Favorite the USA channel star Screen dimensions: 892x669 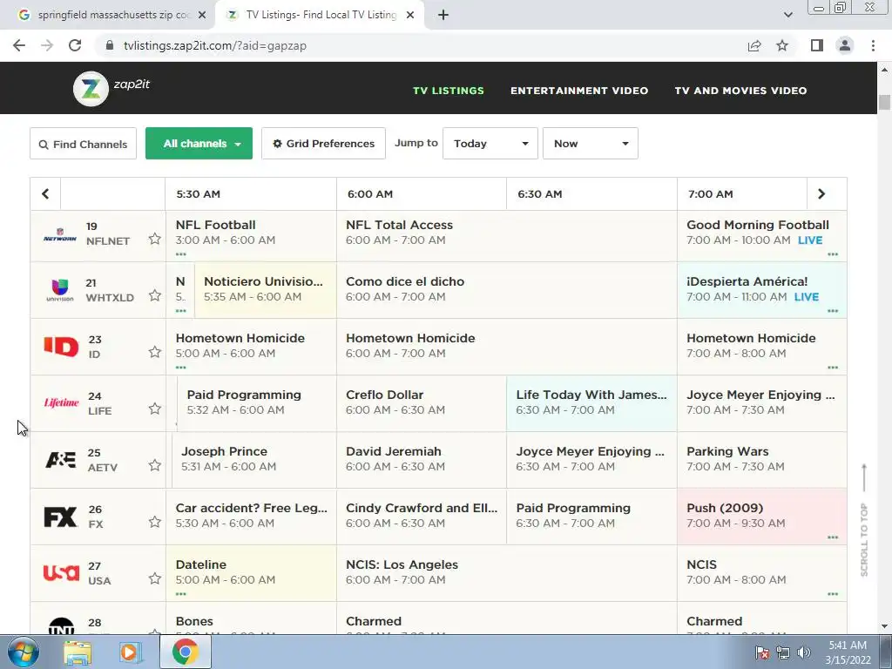pyautogui.click(x=155, y=578)
